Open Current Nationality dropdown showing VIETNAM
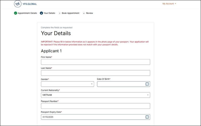 pyautogui.click(x=95, y=95)
